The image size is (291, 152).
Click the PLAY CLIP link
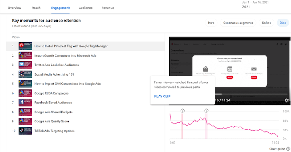(162, 97)
